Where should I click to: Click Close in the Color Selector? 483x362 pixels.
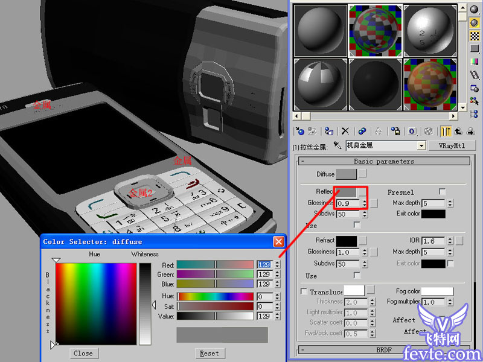tap(83, 353)
